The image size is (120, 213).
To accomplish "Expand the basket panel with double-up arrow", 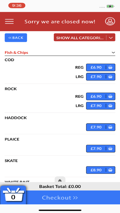I will (60, 181).
